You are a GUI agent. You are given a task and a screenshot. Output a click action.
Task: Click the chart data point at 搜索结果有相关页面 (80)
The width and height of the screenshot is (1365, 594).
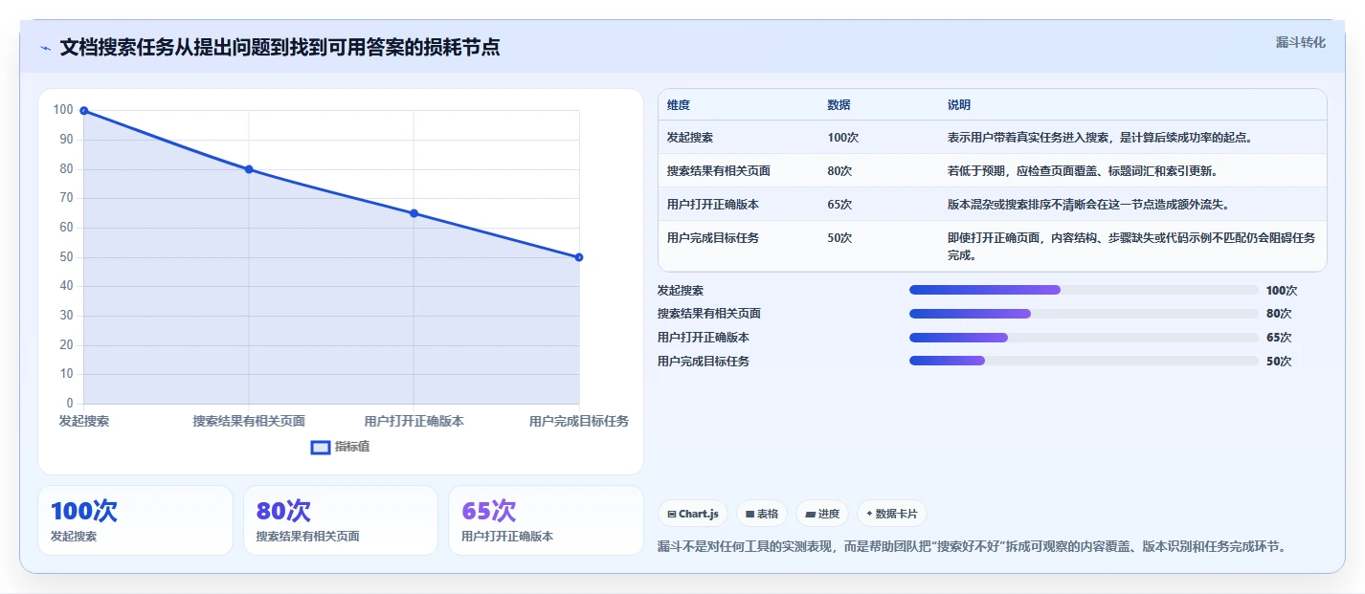coord(249,169)
